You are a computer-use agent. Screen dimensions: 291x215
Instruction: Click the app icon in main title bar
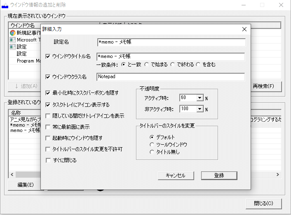coord(5,5)
